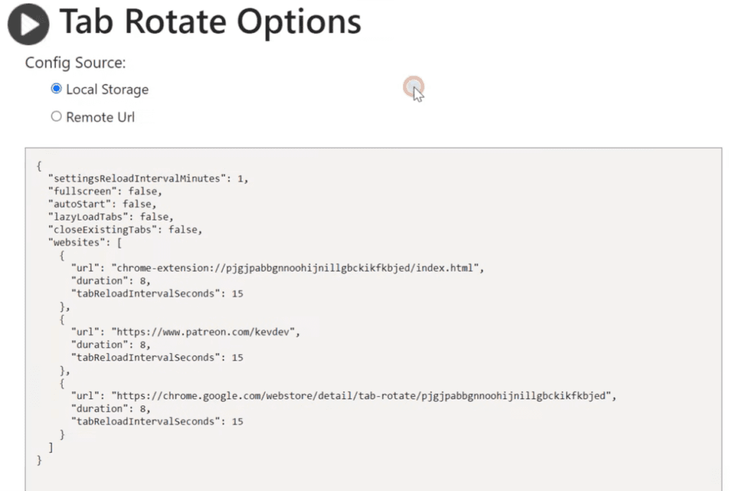Image resolution: width=736 pixels, height=491 pixels.
Task: Click the "lazyLoadTabs": false line
Action: pyautogui.click(x=111, y=216)
